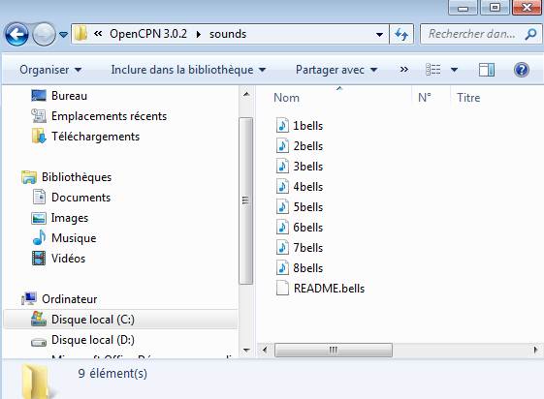Show hidden toolbar commands chevron
The height and width of the screenshot is (399, 544).
click(403, 70)
